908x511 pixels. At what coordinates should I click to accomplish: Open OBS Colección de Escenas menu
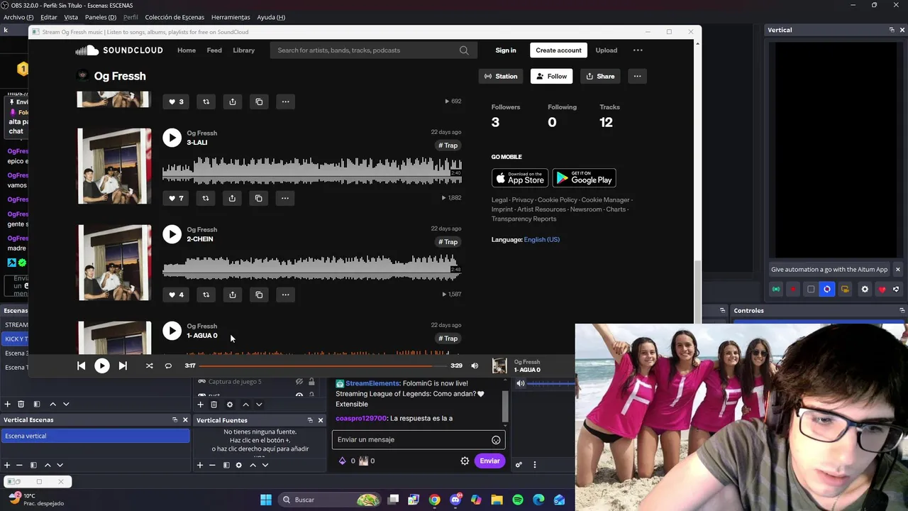tap(175, 17)
